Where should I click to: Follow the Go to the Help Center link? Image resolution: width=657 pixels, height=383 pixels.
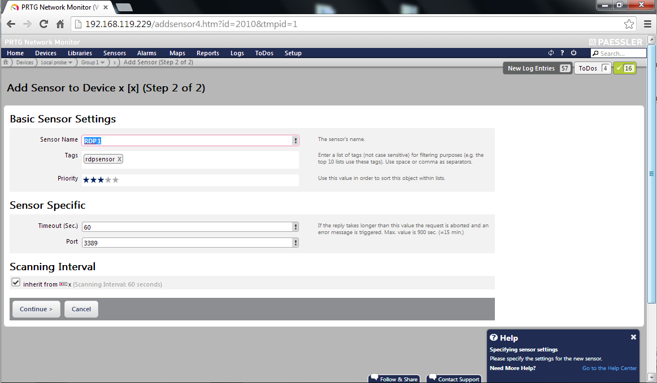609,368
